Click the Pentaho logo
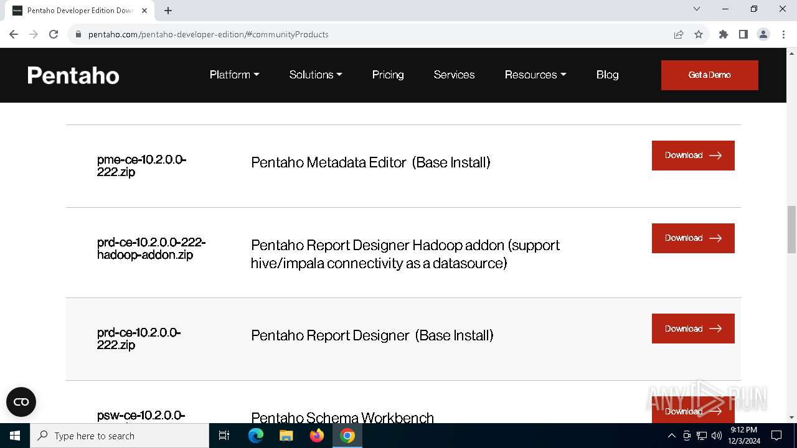The height and width of the screenshot is (448, 797). point(73,75)
